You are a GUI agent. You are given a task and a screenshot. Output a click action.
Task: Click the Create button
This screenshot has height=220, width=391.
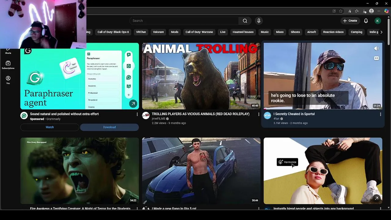[x=350, y=21]
